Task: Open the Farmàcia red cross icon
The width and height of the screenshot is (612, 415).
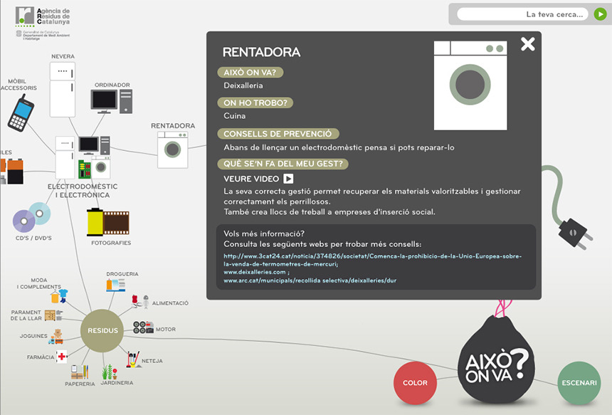Action: [x=62, y=356]
